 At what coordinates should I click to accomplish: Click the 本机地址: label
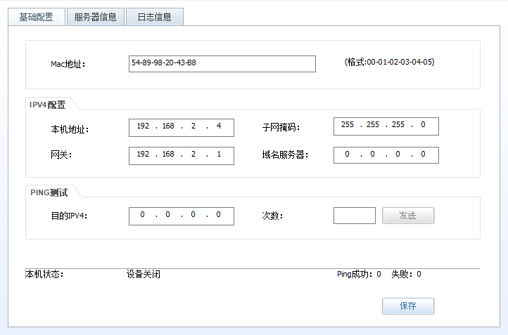pos(70,130)
